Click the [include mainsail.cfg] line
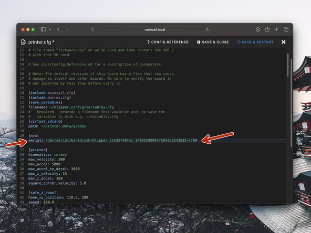The width and height of the screenshot is (311, 233). point(52,93)
